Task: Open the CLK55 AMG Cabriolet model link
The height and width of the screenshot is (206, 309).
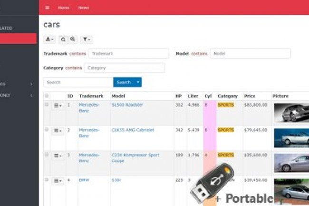Action: click(132, 130)
